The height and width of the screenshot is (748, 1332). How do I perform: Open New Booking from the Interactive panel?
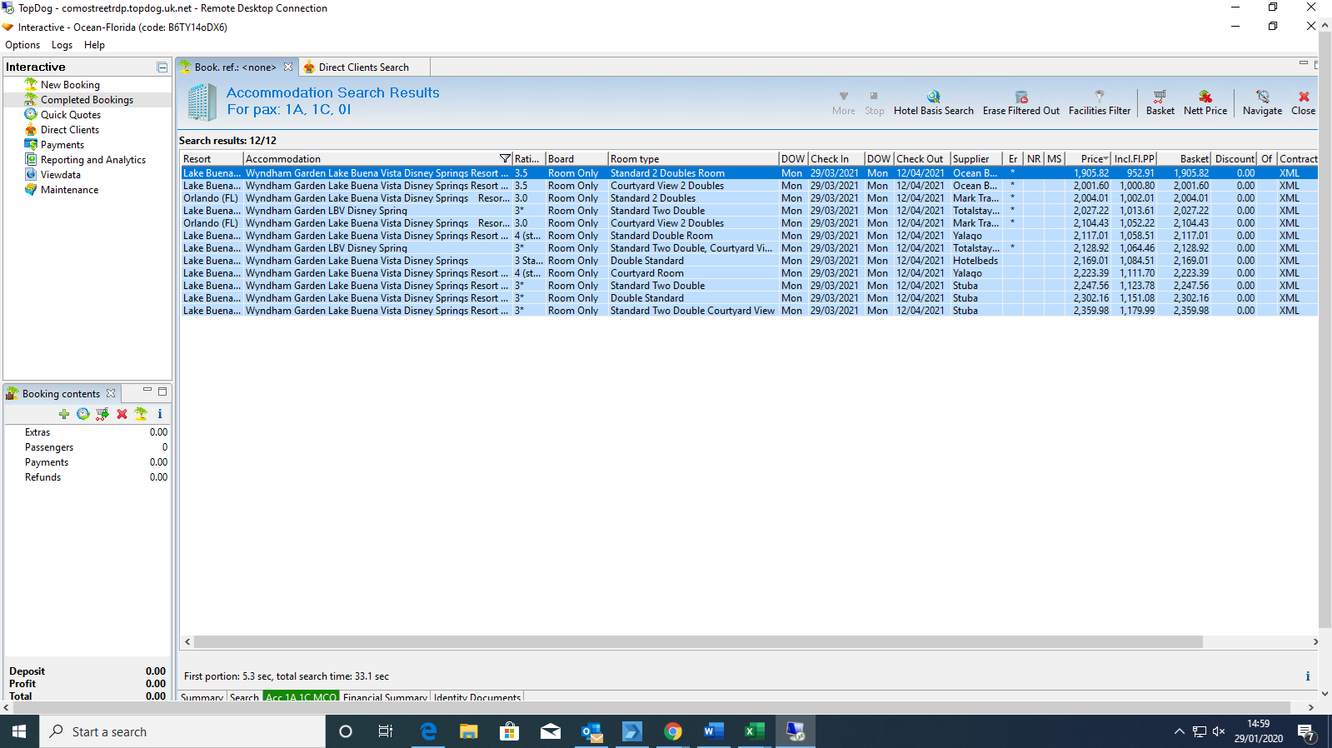click(70, 85)
